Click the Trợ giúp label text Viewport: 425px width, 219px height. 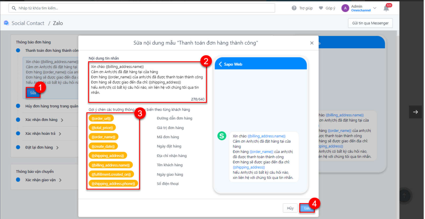pos(306,8)
